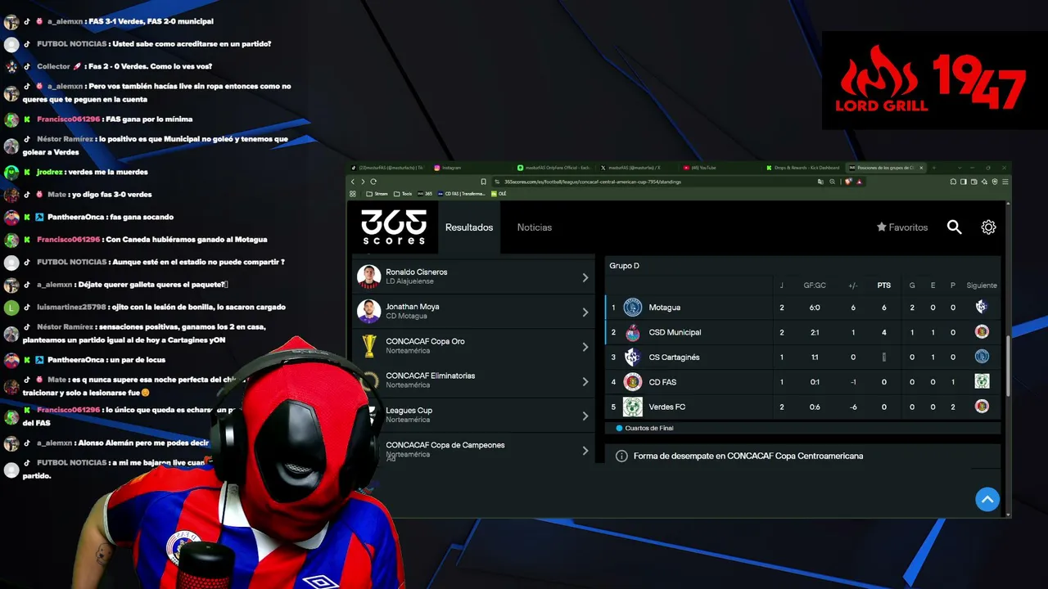This screenshot has width=1048, height=589.
Task: Select the Motagua team name
Action: click(x=665, y=308)
